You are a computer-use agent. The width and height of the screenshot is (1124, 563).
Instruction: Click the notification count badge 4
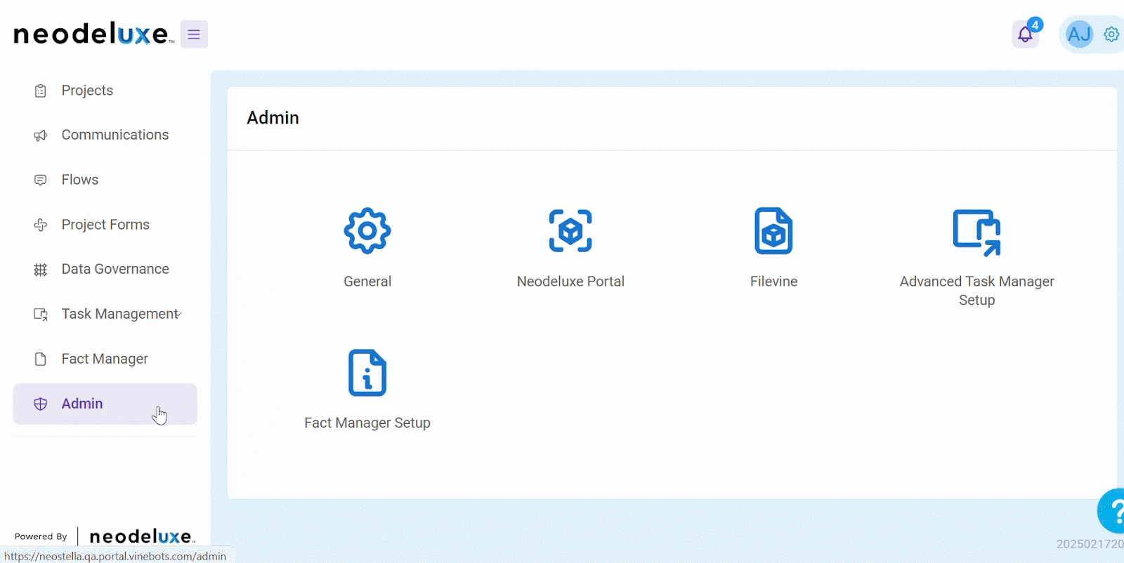(x=1035, y=25)
